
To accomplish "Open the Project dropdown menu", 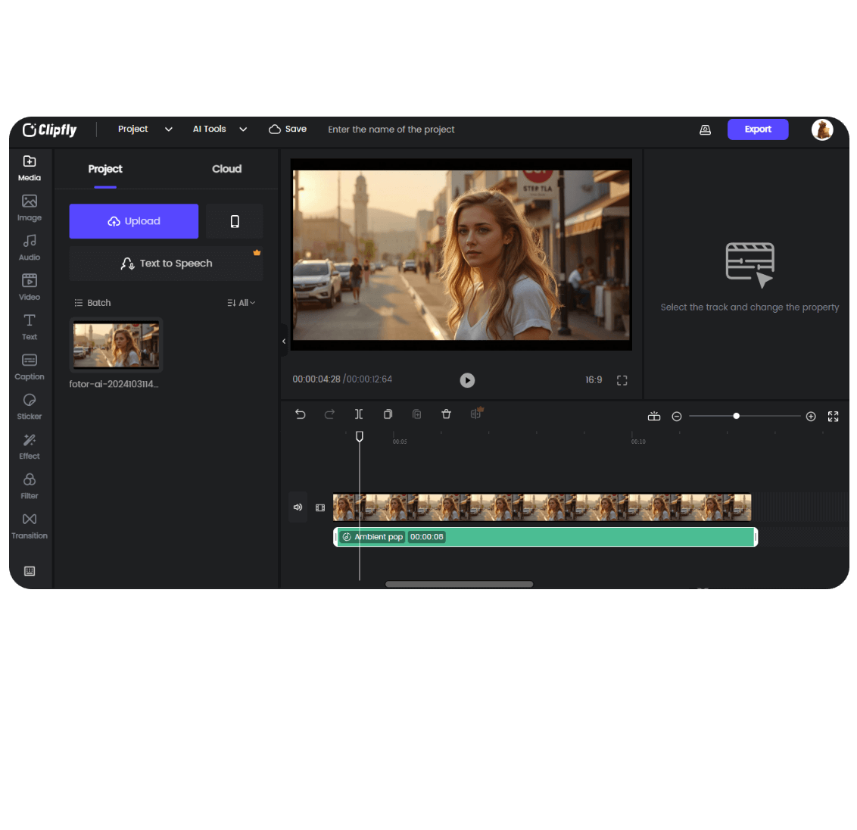I will [x=144, y=129].
